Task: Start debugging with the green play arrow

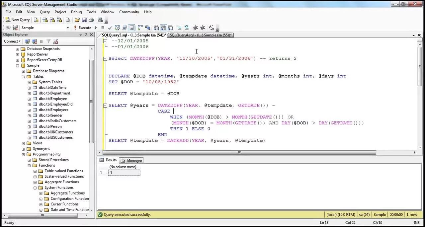Action: point(96,28)
